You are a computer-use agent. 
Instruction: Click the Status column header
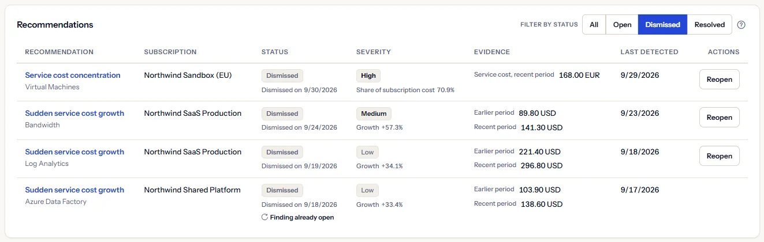coord(275,52)
